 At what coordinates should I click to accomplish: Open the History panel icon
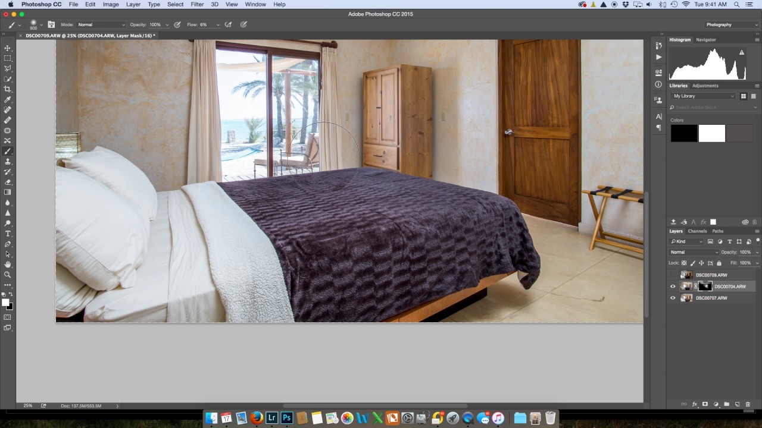pyautogui.click(x=658, y=45)
